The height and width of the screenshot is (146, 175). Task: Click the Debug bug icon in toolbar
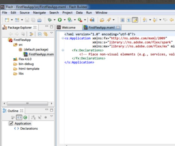tap(50, 20)
